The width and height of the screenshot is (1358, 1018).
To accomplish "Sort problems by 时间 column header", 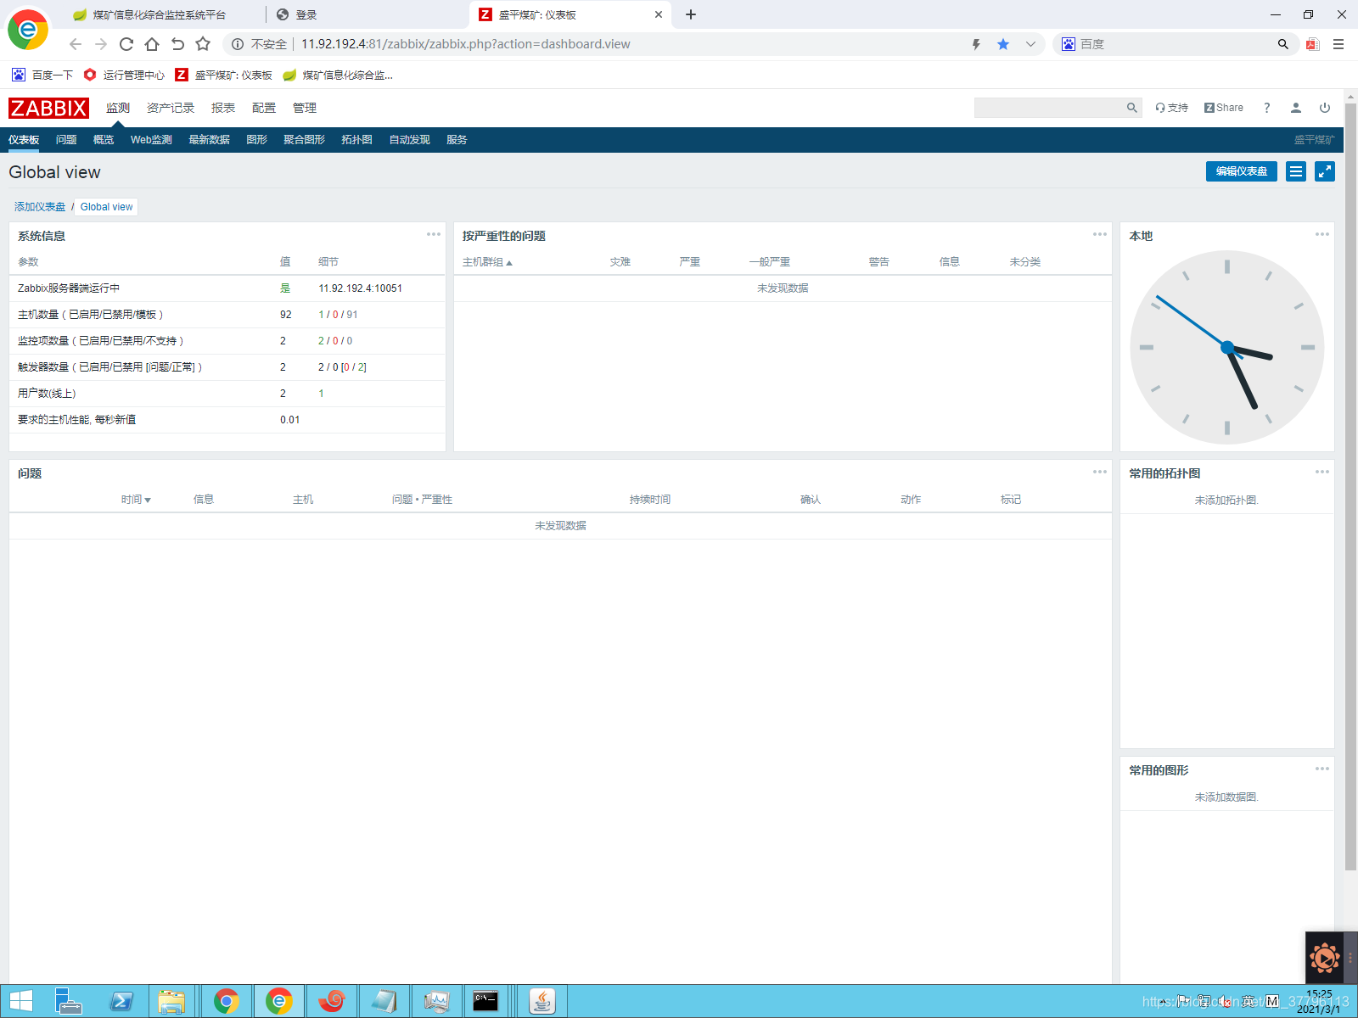I will (136, 500).
